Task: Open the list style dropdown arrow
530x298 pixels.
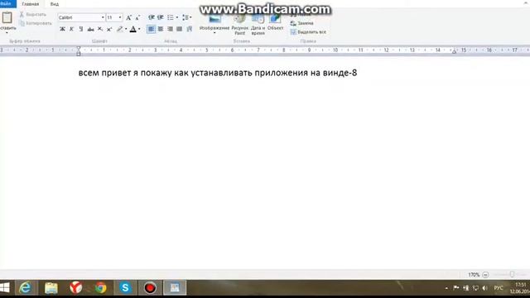Action: [x=176, y=17]
